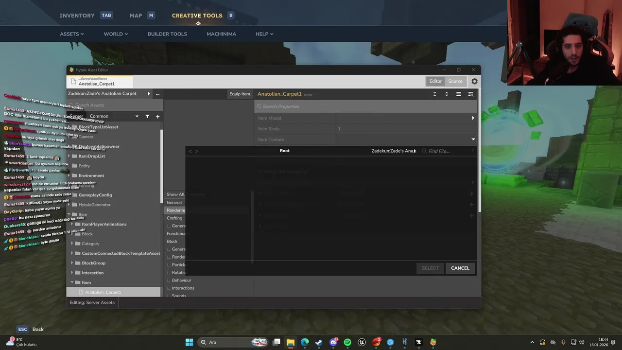Open the Assets menu
Image resolution: width=622 pixels, height=350 pixels.
point(72,34)
